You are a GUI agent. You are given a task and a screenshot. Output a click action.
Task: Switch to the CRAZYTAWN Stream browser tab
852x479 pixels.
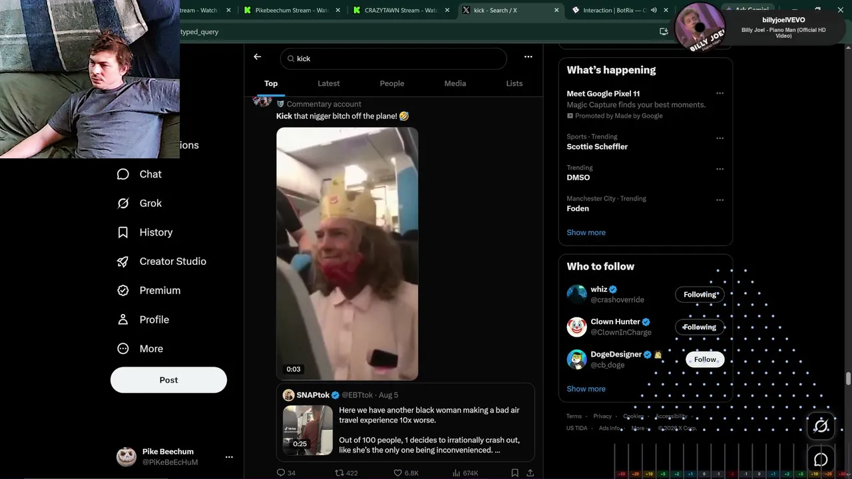coord(401,10)
